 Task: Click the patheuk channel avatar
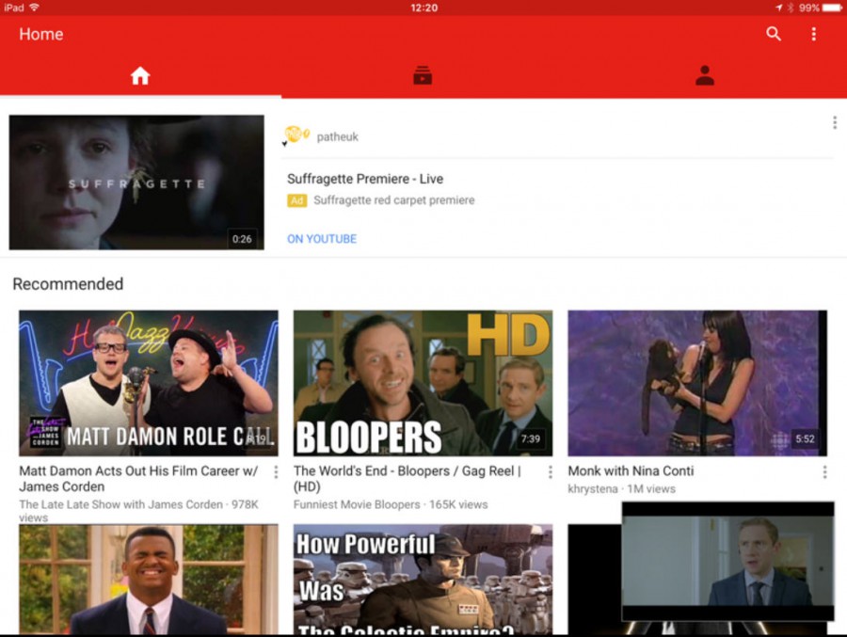point(299,135)
